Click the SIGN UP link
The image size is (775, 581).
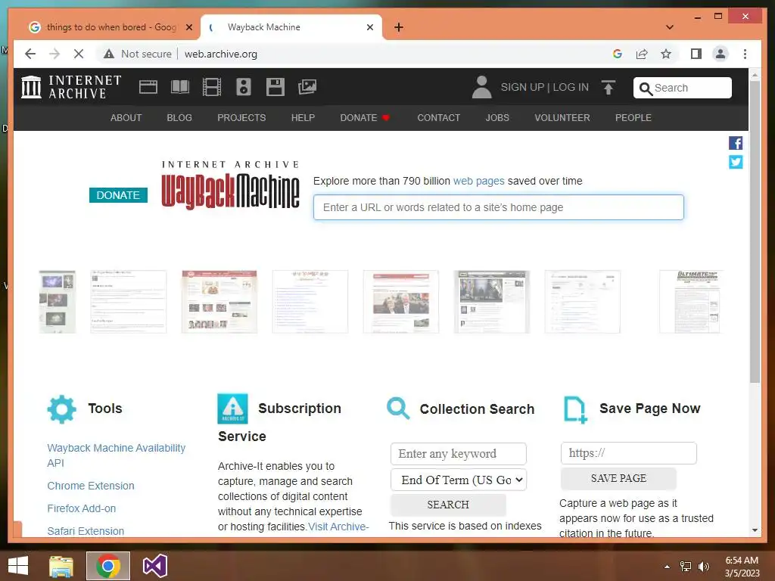point(522,88)
